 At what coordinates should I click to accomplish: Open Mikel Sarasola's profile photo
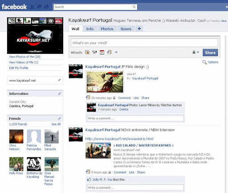point(52,137)
